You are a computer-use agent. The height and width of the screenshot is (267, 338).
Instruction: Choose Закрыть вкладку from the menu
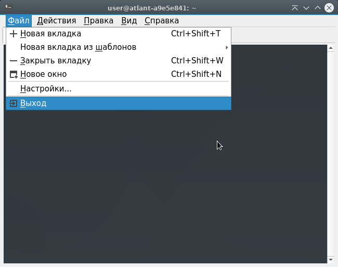point(119,61)
